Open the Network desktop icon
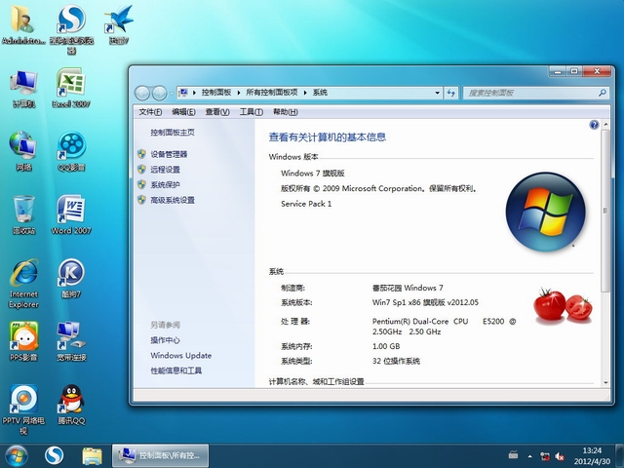The height and width of the screenshot is (468, 624). pos(23,151)
